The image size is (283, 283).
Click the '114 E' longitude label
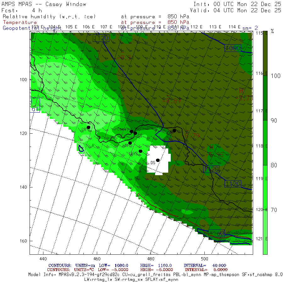(x=235, y=27)
